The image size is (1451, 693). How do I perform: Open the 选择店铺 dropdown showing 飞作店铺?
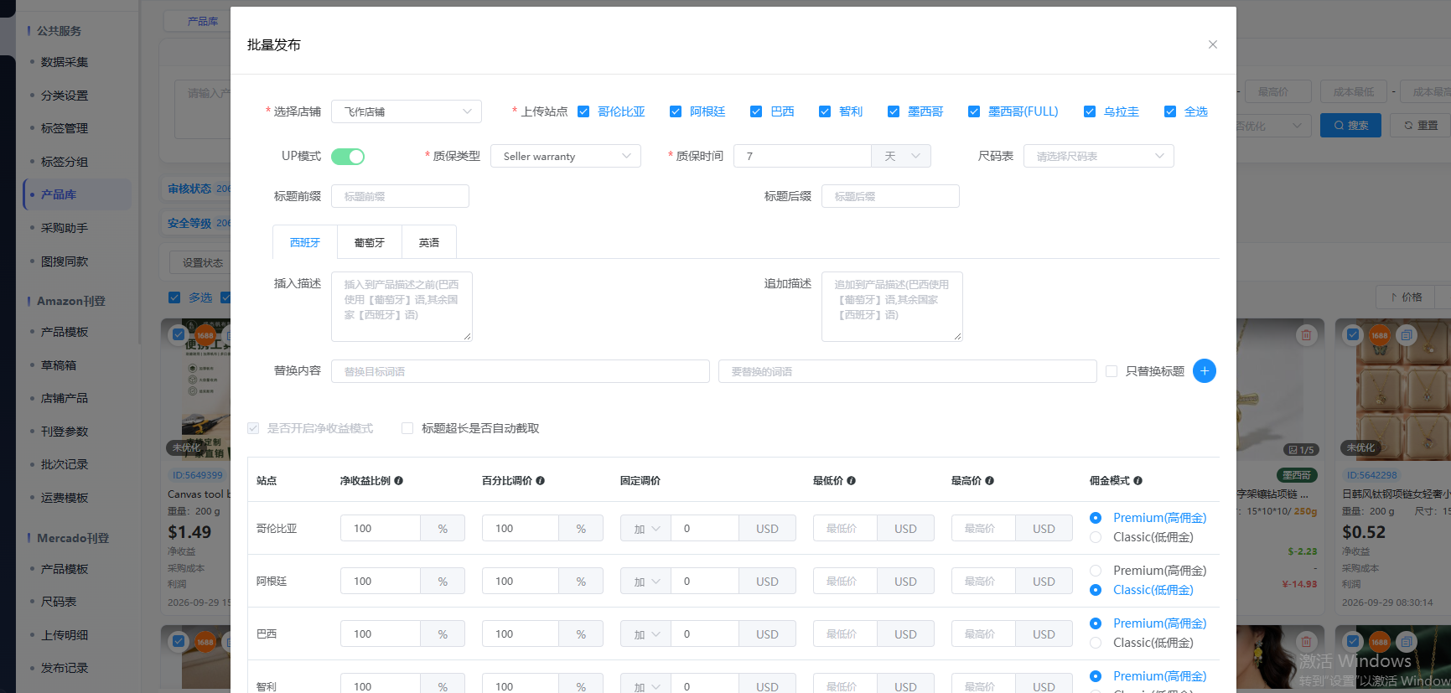pos(407,111)
